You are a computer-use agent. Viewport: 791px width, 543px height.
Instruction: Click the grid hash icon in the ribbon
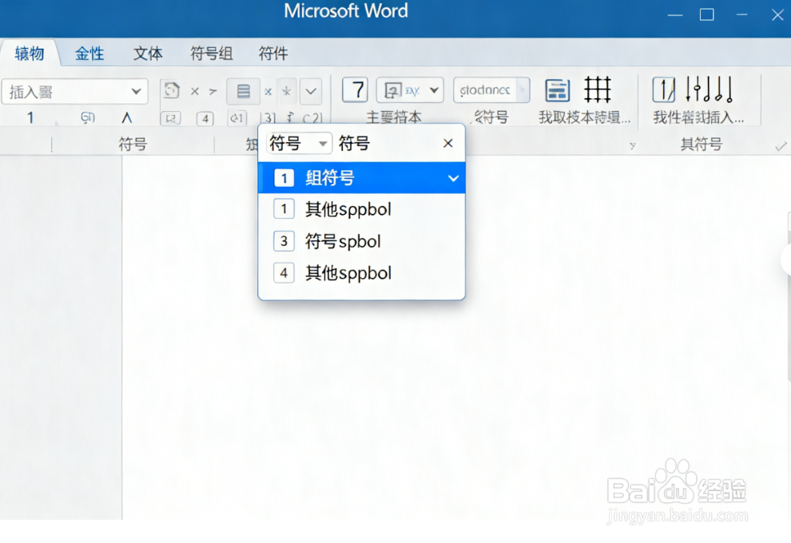[x=598, y=89]
